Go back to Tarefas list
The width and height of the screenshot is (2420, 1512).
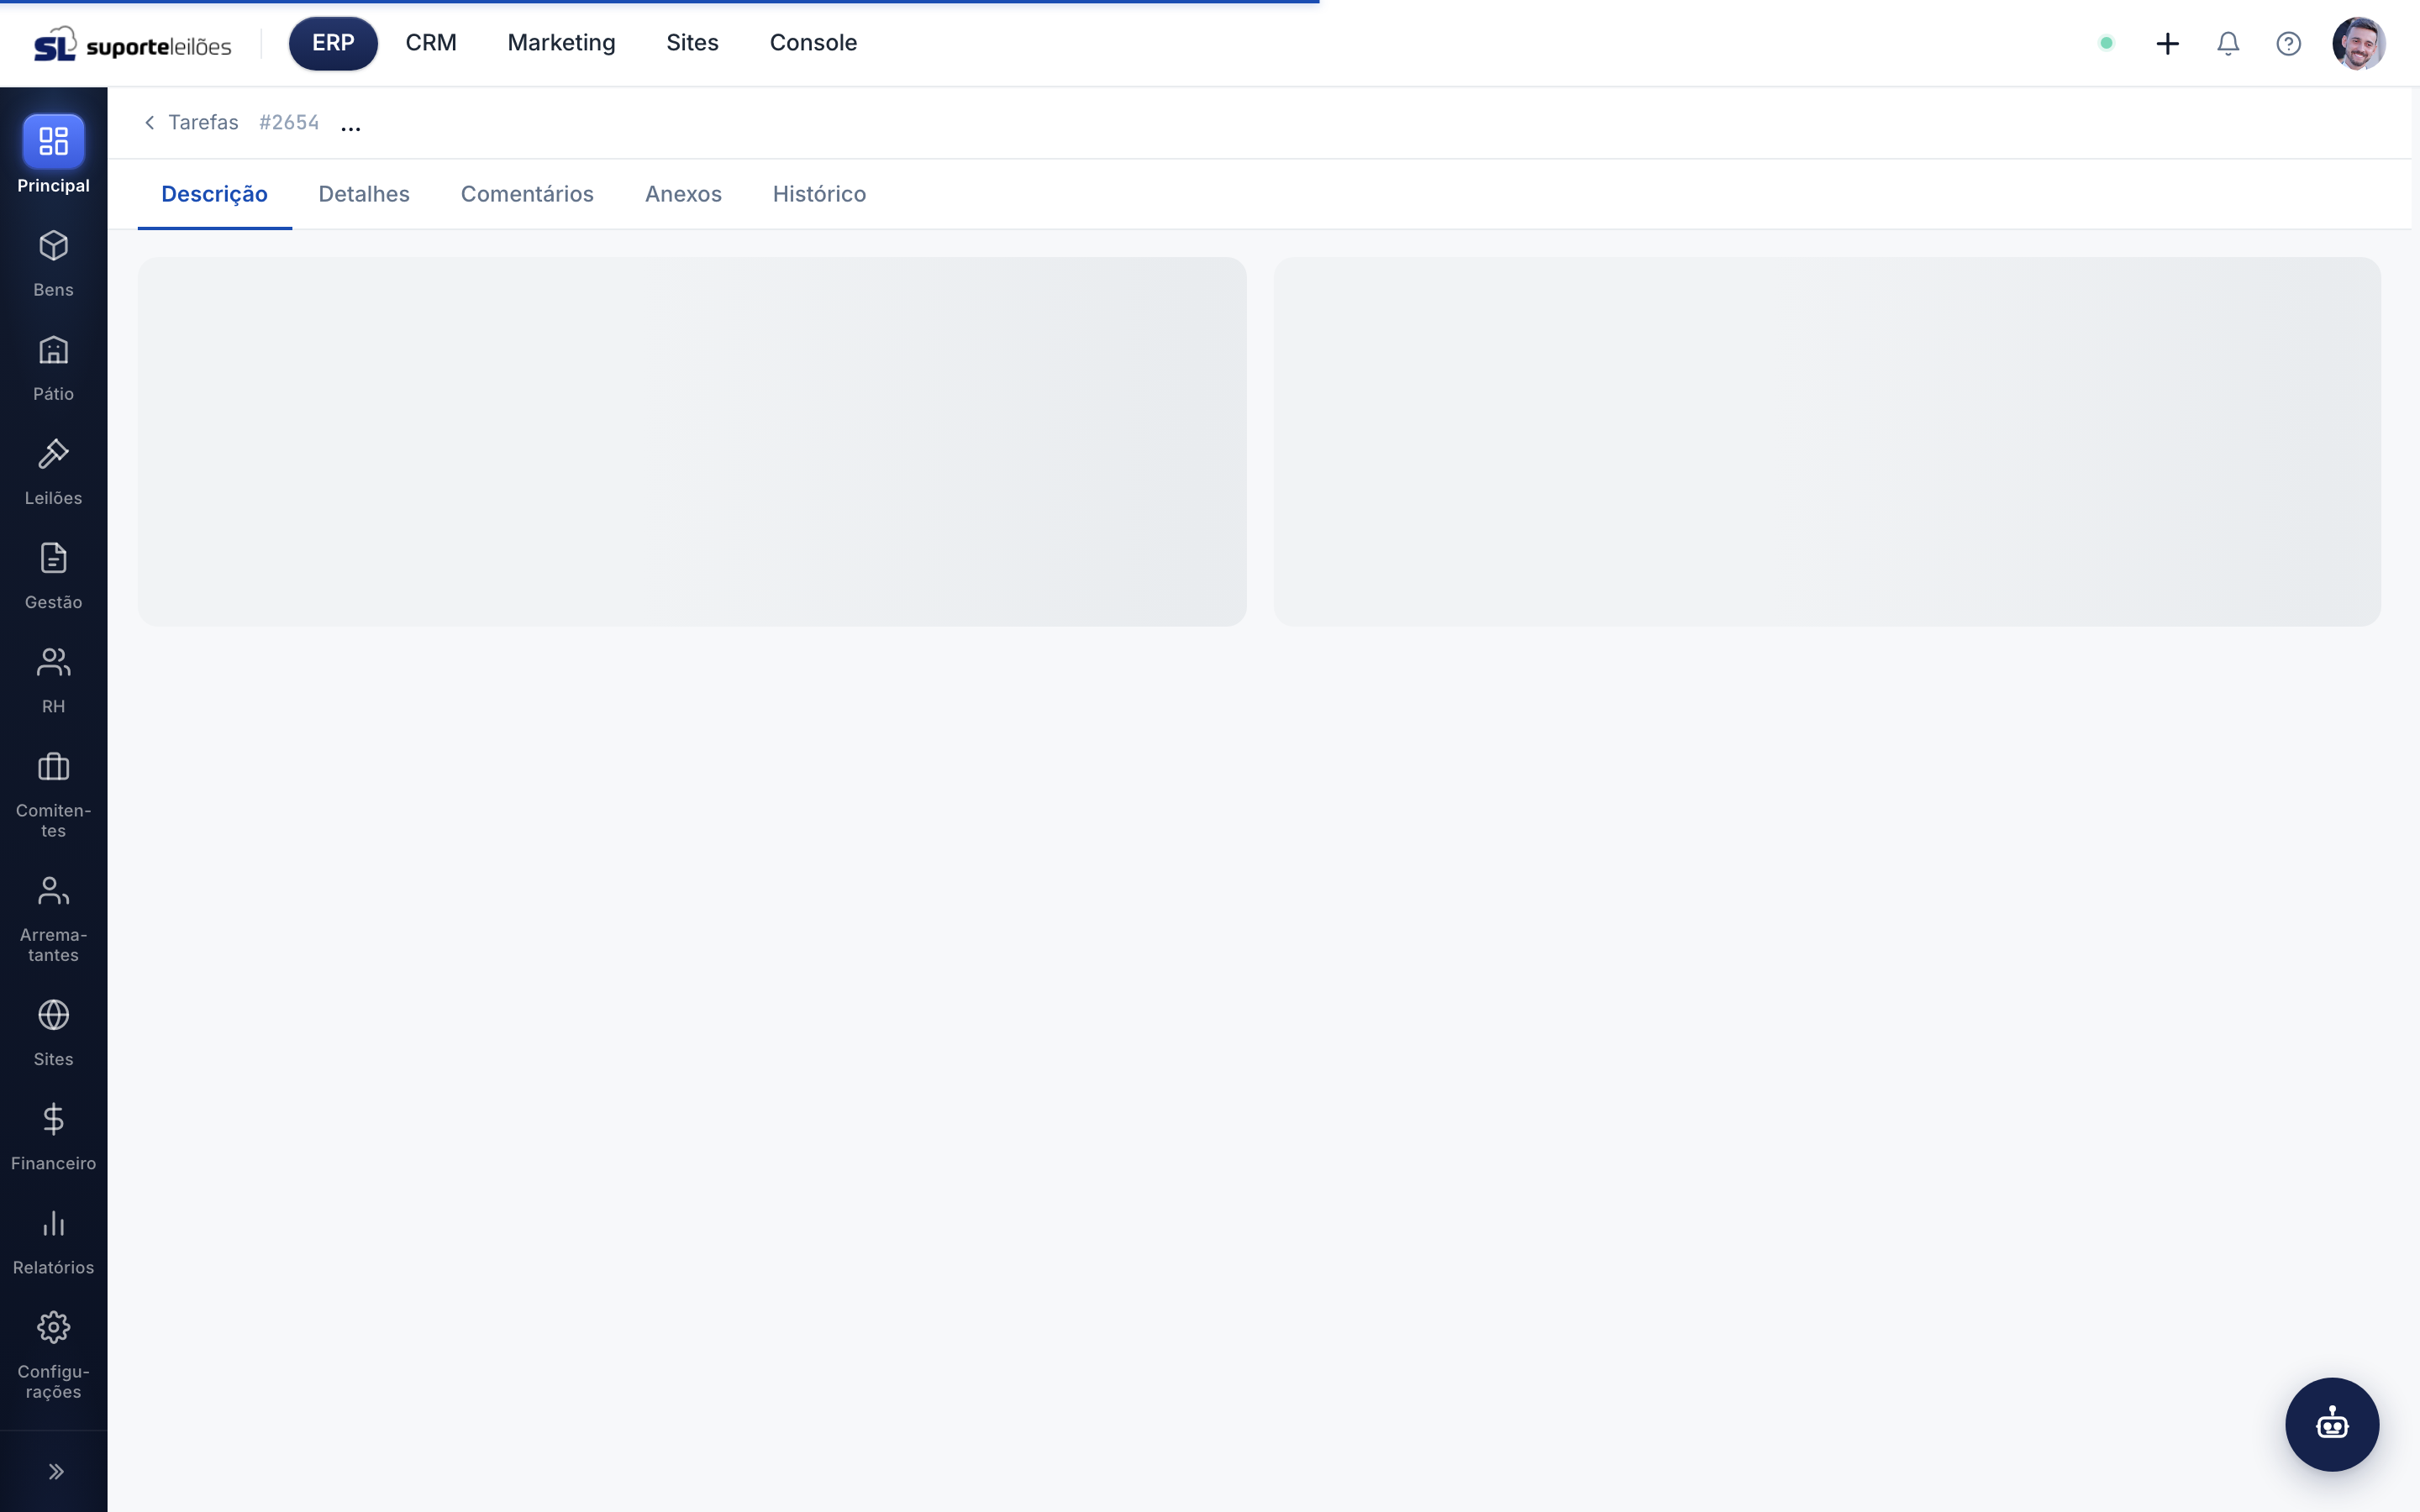[x=203, y=122]
